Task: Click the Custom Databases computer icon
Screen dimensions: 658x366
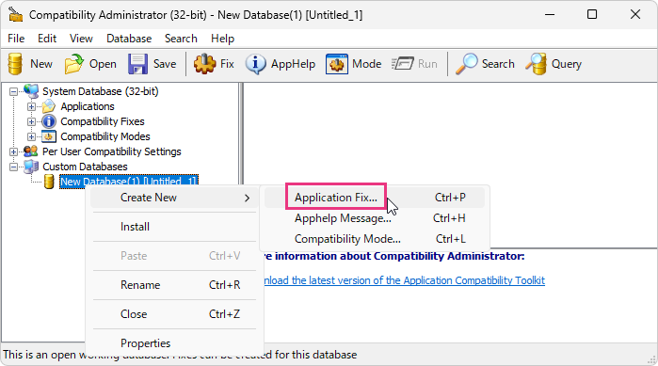Action: click(x=31, y=167)
